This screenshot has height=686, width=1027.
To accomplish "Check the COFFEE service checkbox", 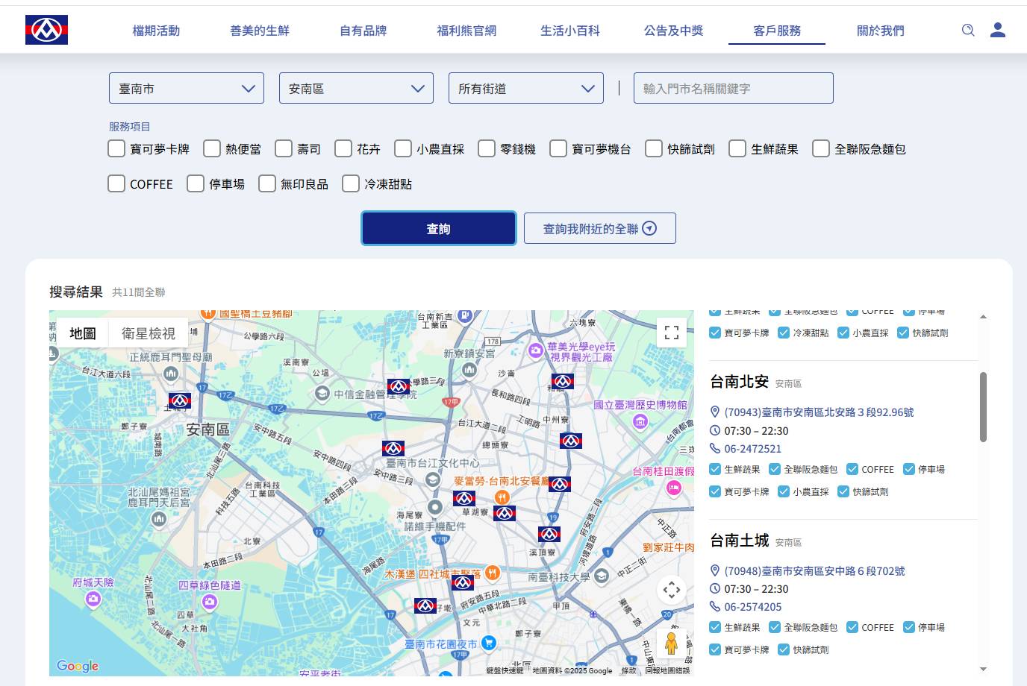I will tap(116, 183).
